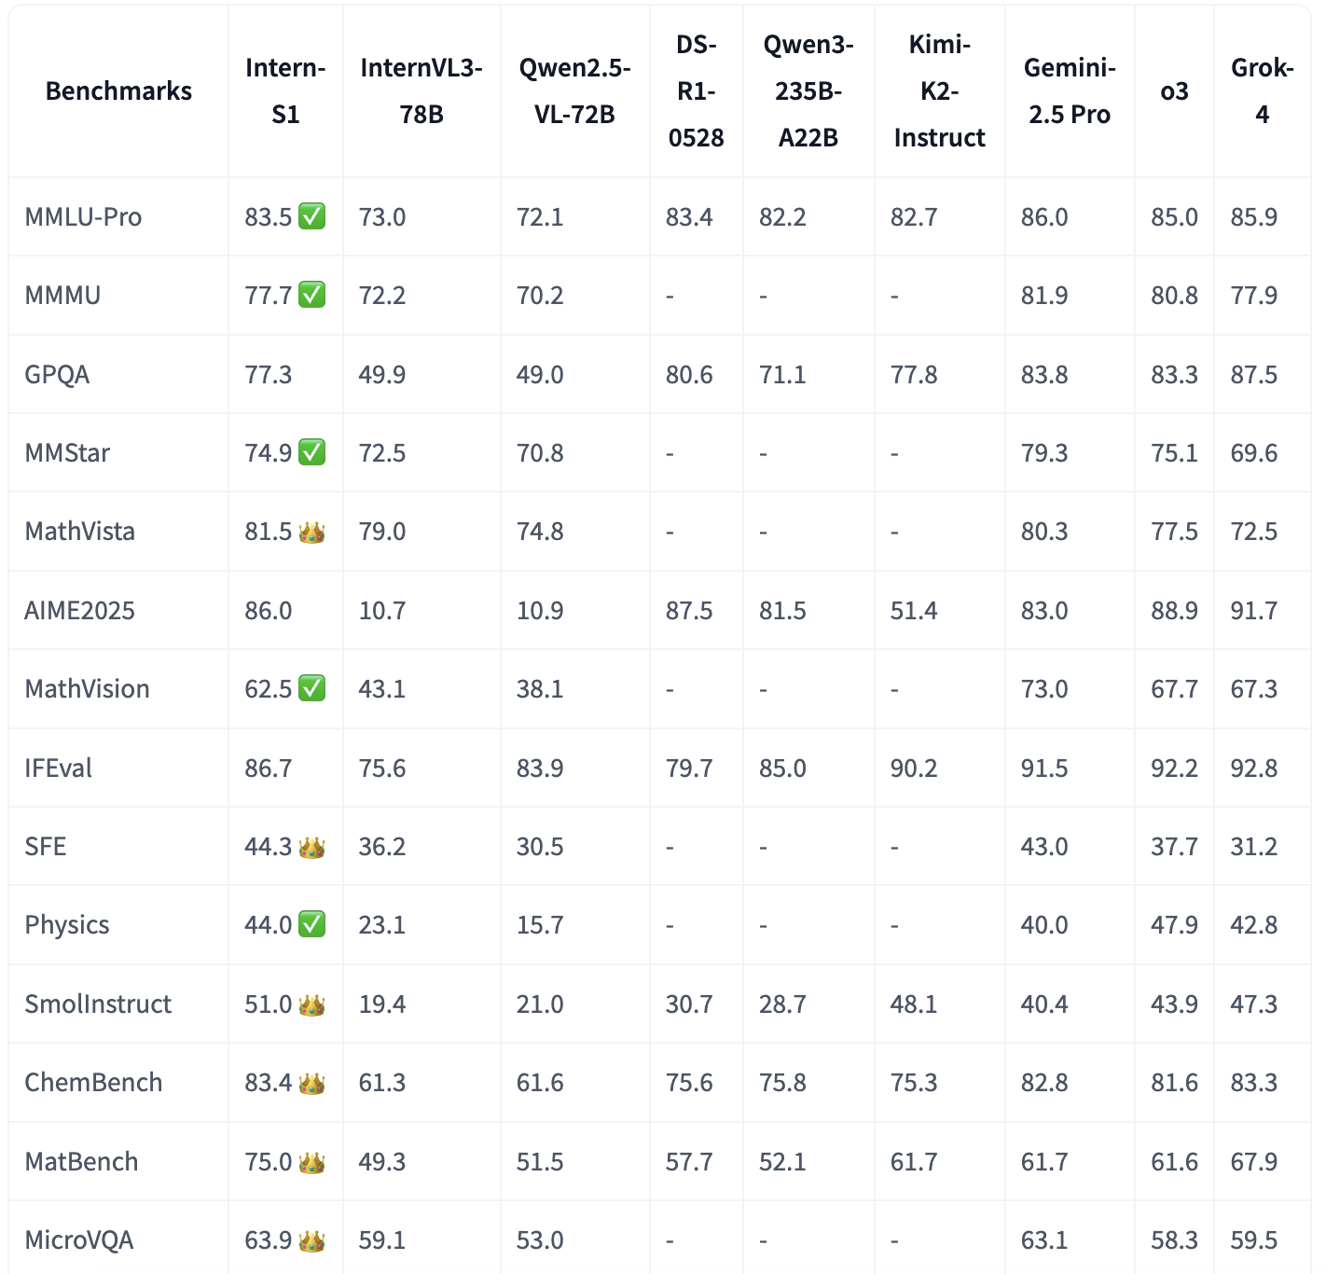The image size is (1326, 1274).
Task: Click the checkmark icon in the MMStar row
Action: (x=311, y=453)
